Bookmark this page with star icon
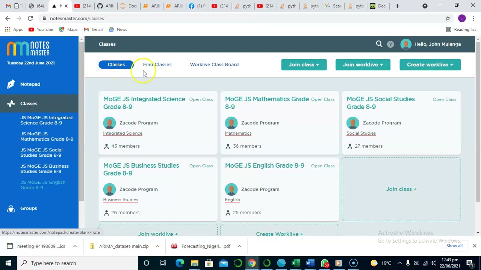The height and width of the screenshot is (270, 481). [448, 18]
